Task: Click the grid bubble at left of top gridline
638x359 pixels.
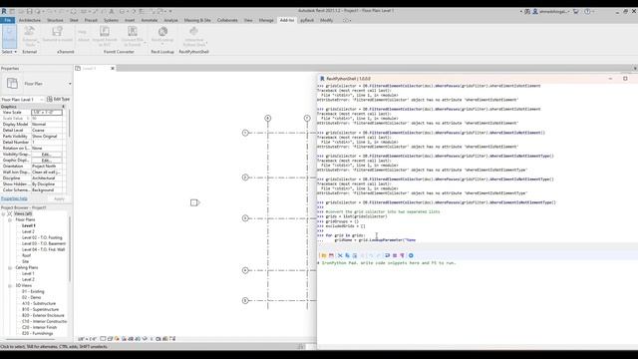Action: [x=245, y=133]
